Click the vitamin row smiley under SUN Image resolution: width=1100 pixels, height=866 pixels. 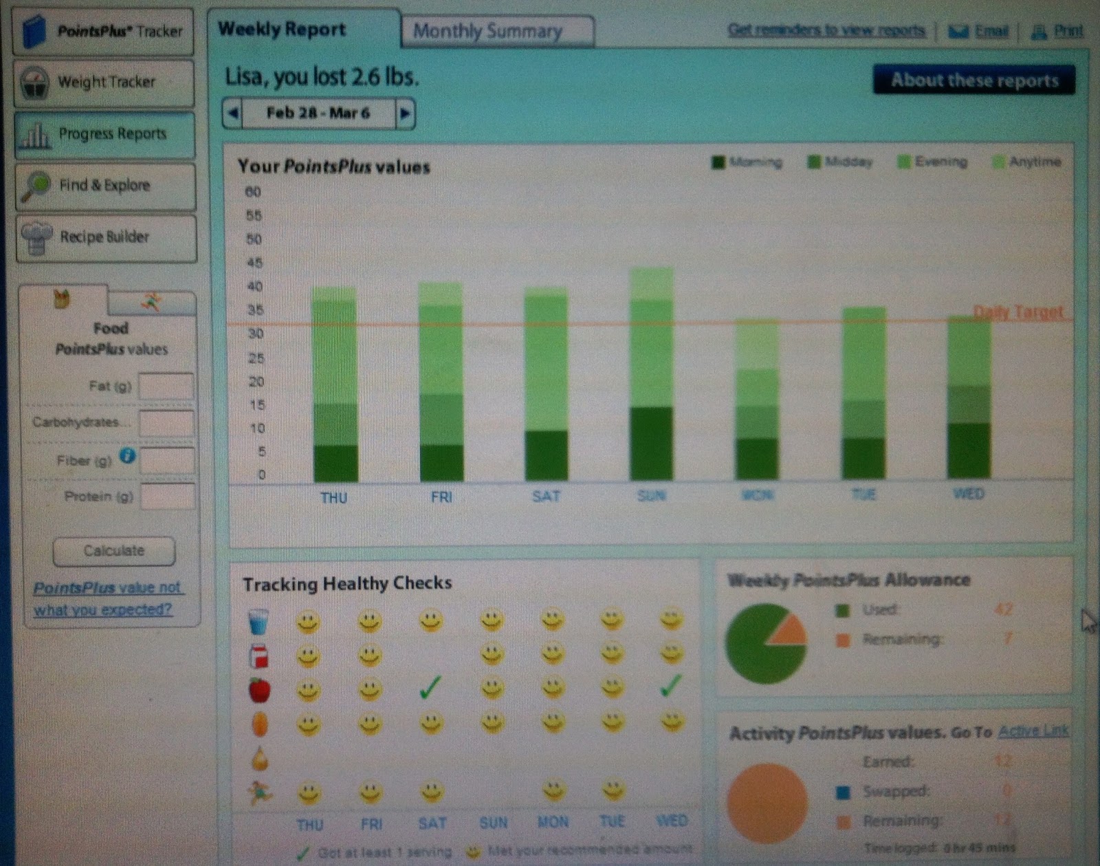point(492,722)
